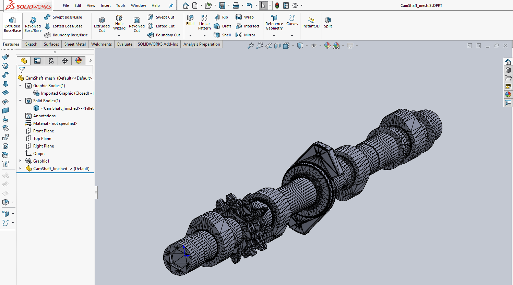Select the Mirror tool
Image resolution: width=513 pixels, height=285 pixels.
(x=245, y=35)
